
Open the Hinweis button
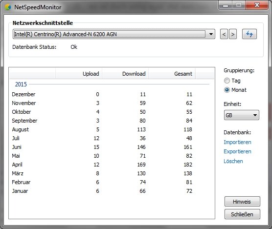(x=242, y=202)
